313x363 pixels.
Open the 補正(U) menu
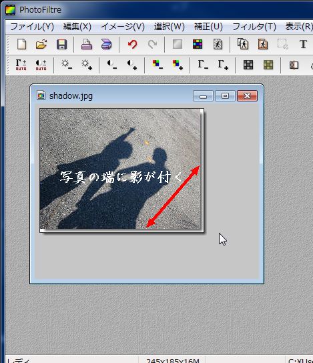point(208,27)
